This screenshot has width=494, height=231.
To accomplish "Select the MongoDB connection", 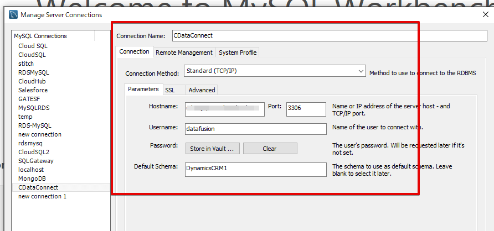I will pos(32,179).
